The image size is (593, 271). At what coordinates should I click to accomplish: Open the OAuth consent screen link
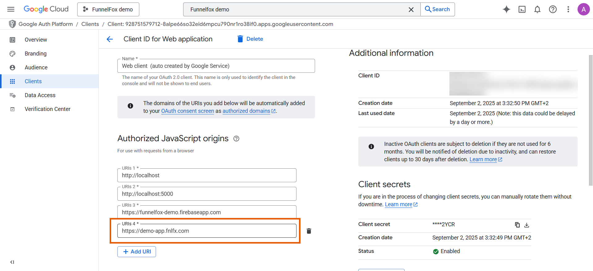187,111
